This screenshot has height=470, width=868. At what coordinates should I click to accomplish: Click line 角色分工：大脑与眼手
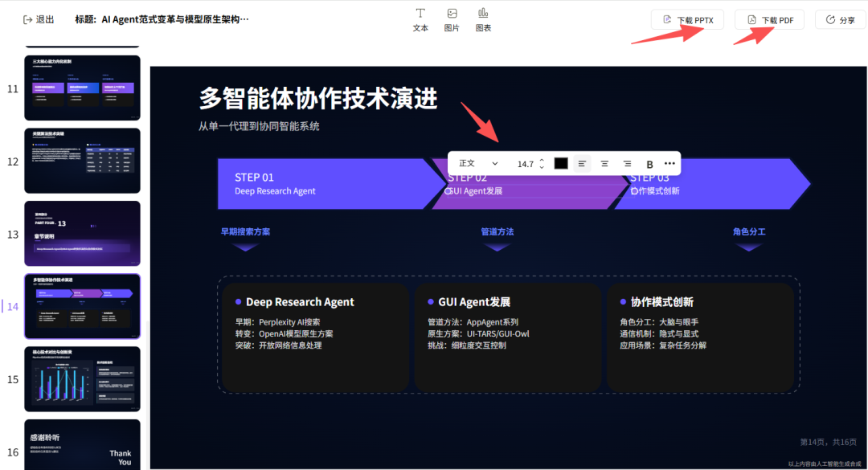click(659, 322)
